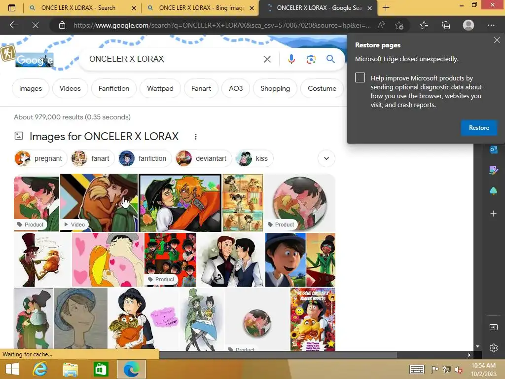
Task: Click the horizontal scrollbar right arrow
Action: [x=469, y=355]
